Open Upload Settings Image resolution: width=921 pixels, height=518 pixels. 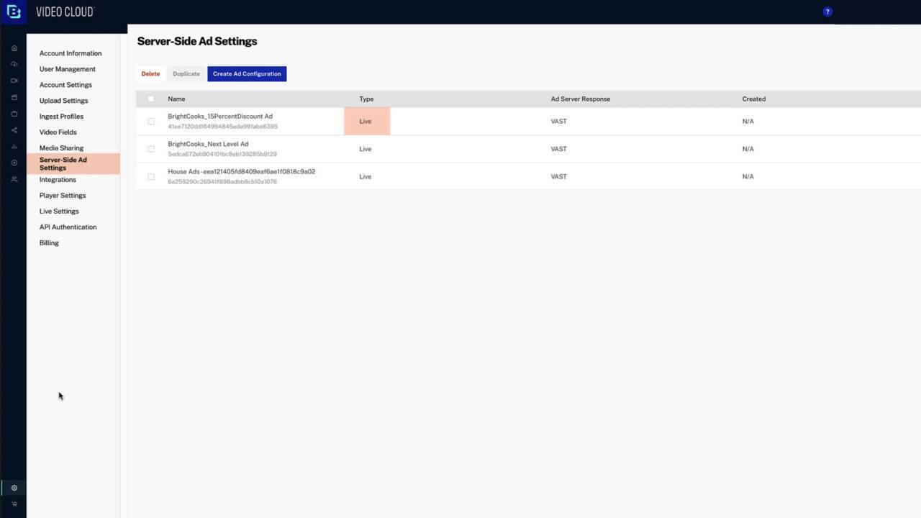tap(63, 101)
